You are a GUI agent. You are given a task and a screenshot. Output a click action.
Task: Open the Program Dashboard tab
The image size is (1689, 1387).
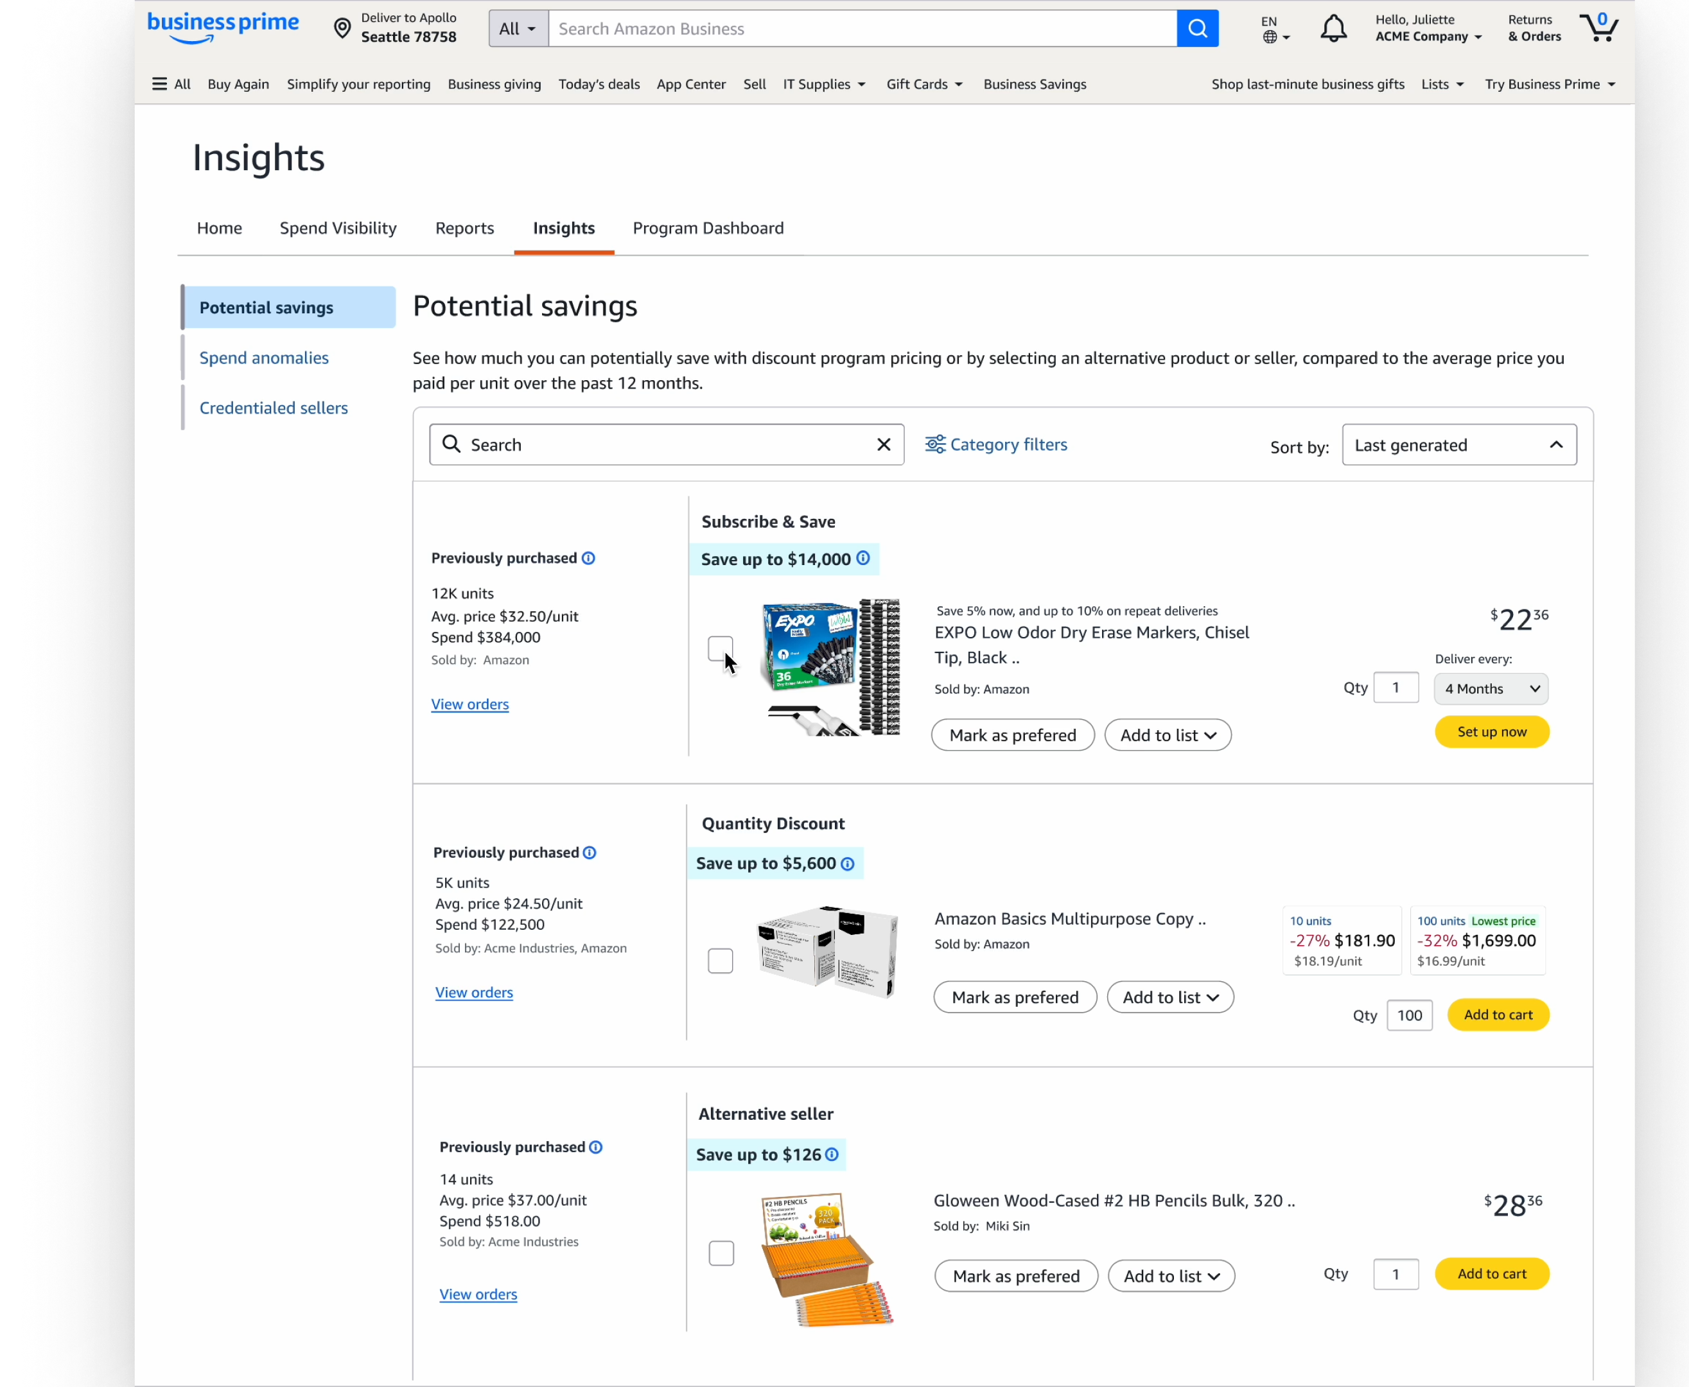point(708,229)
